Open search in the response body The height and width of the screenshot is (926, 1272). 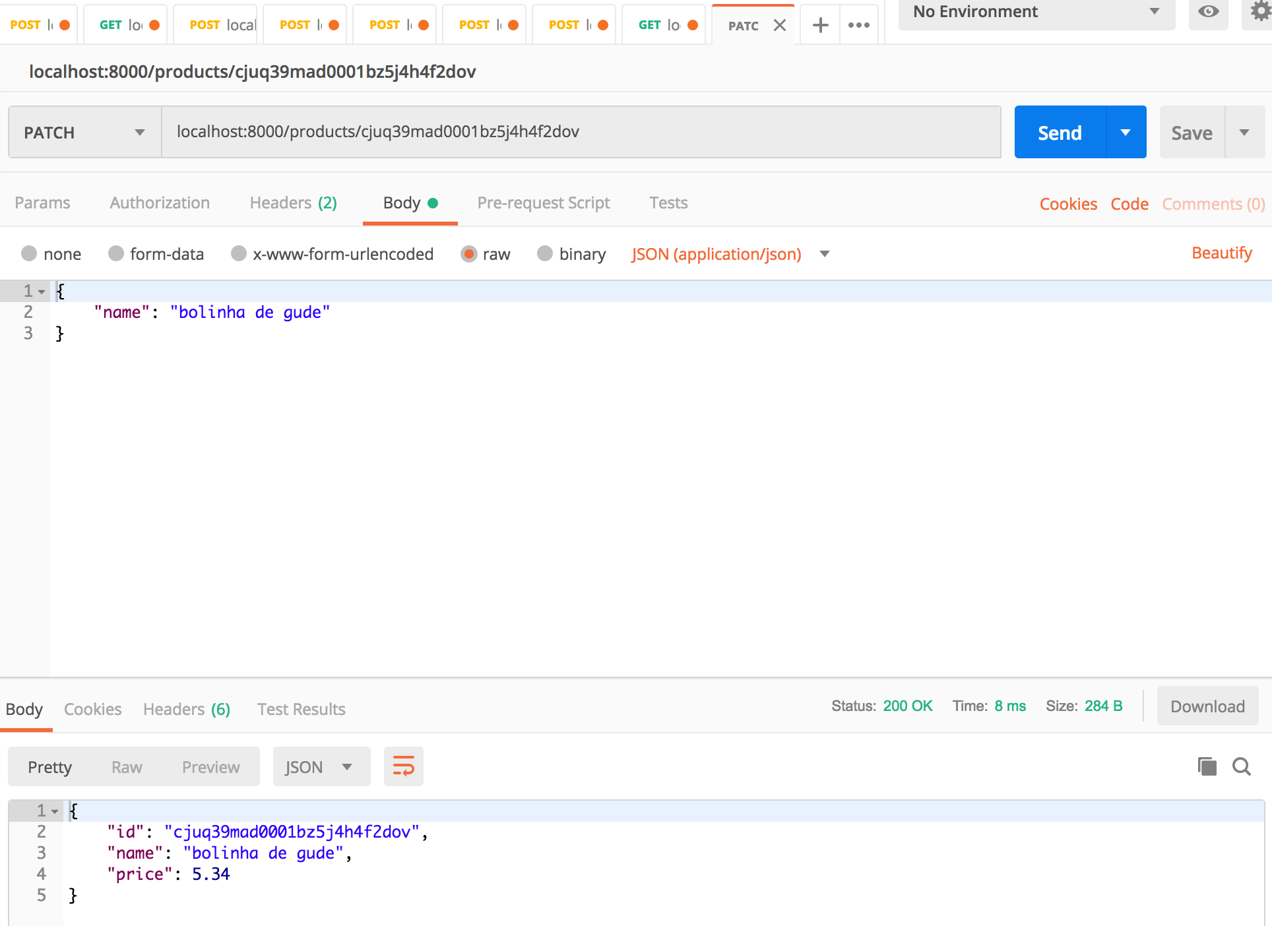(1242, 766)
